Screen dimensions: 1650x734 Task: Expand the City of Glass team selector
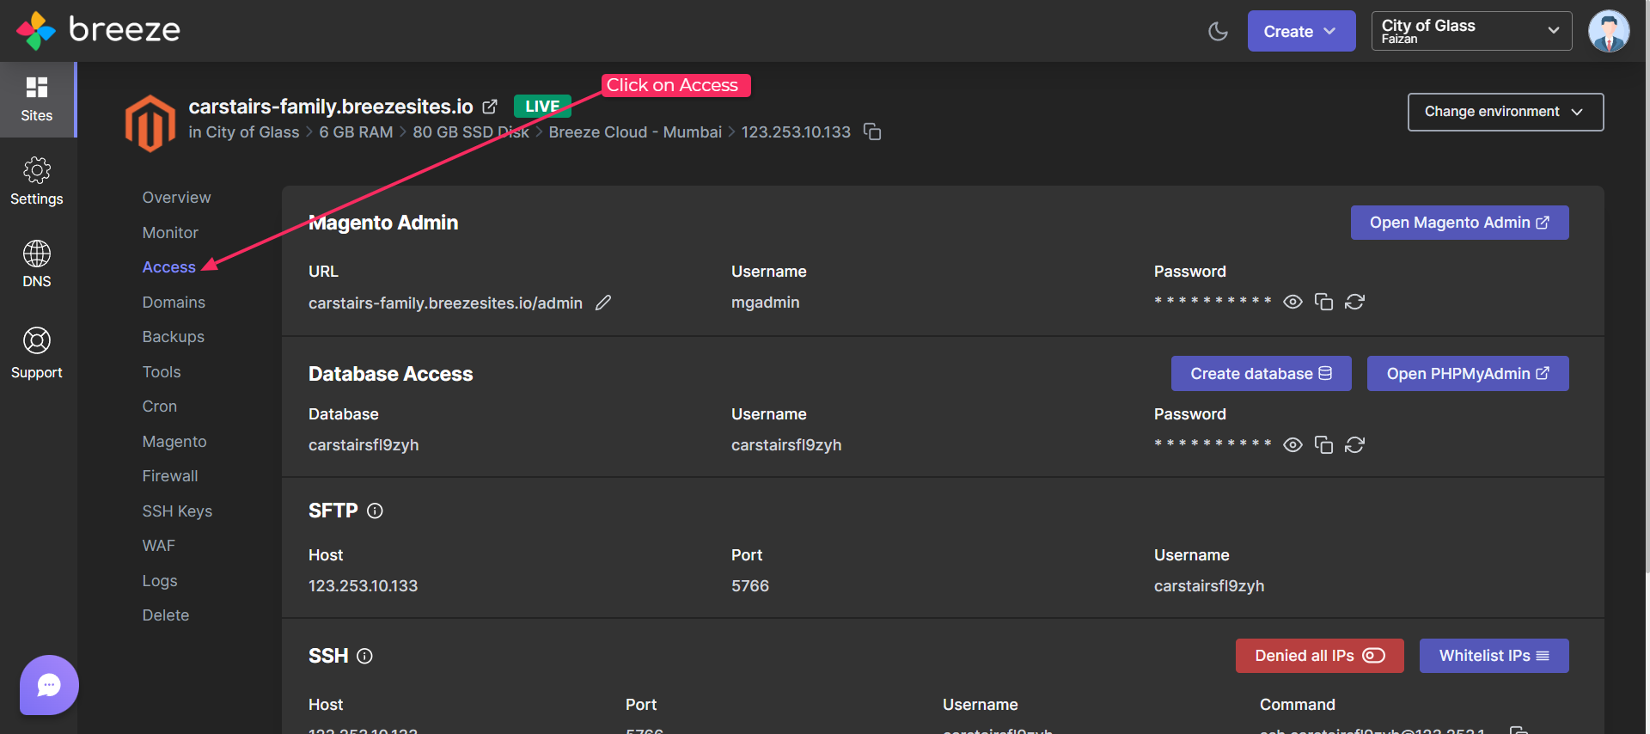pos(1471,31)
